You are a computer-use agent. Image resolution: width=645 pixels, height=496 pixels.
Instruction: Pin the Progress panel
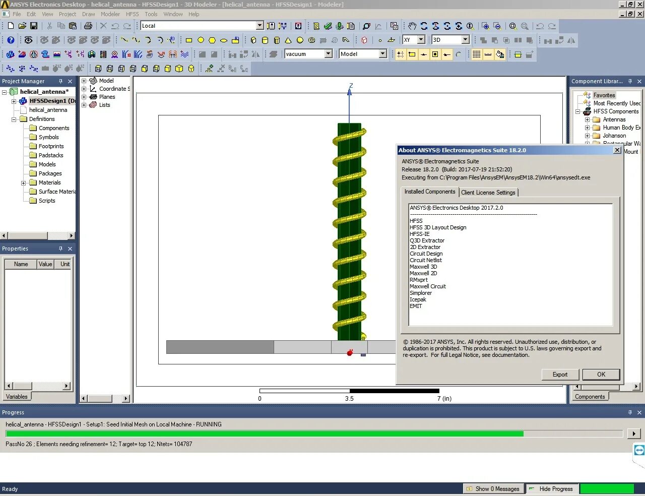[630, 412]
